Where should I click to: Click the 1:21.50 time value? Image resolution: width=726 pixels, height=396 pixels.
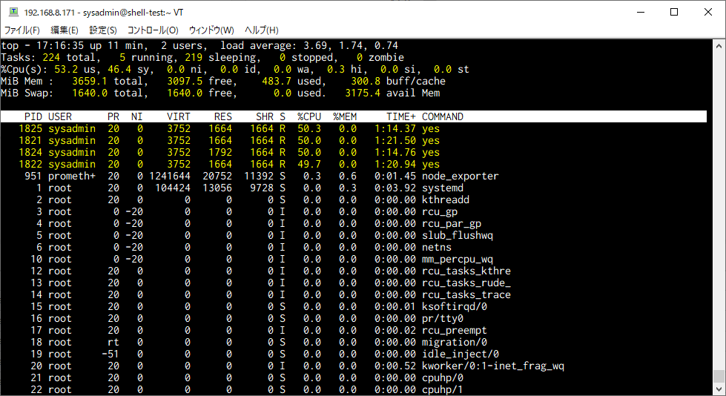(395, 140)
